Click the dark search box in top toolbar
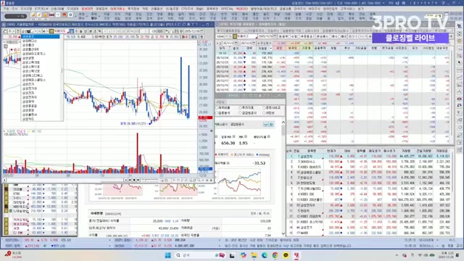This screenshot has width=464, height=261. click(15, 16)
